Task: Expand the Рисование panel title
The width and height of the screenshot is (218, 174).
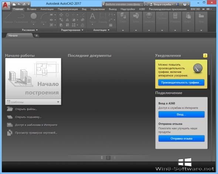Action: 30,30
